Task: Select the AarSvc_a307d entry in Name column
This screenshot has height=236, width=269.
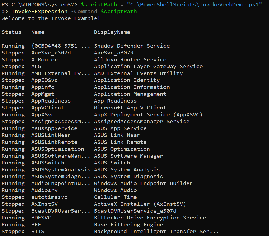Action: coord(51,53)
